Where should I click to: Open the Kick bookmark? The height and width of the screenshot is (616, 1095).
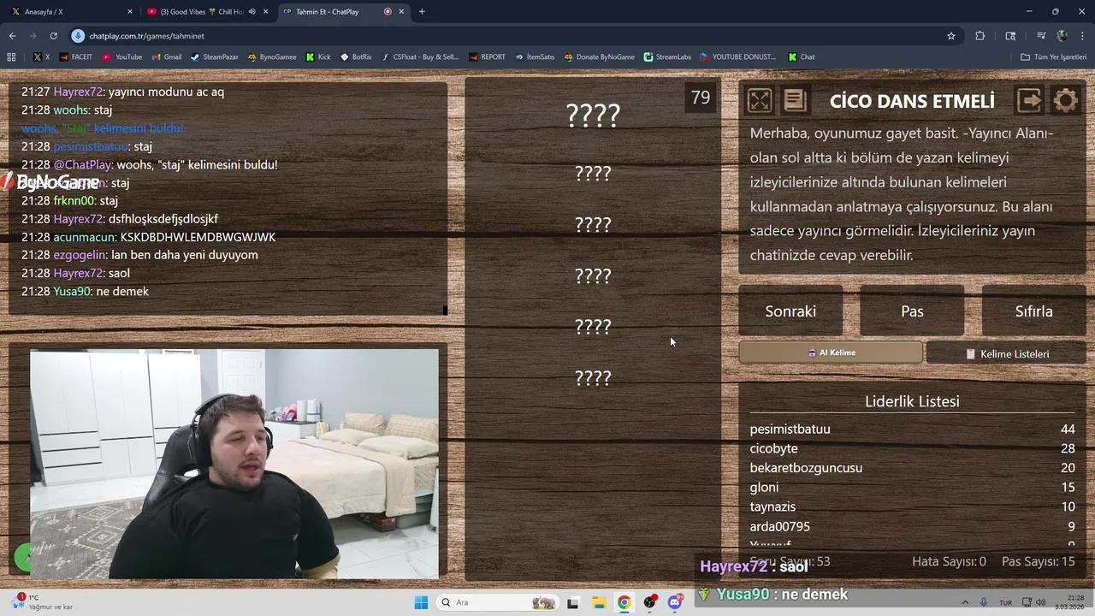coord(317,57)
